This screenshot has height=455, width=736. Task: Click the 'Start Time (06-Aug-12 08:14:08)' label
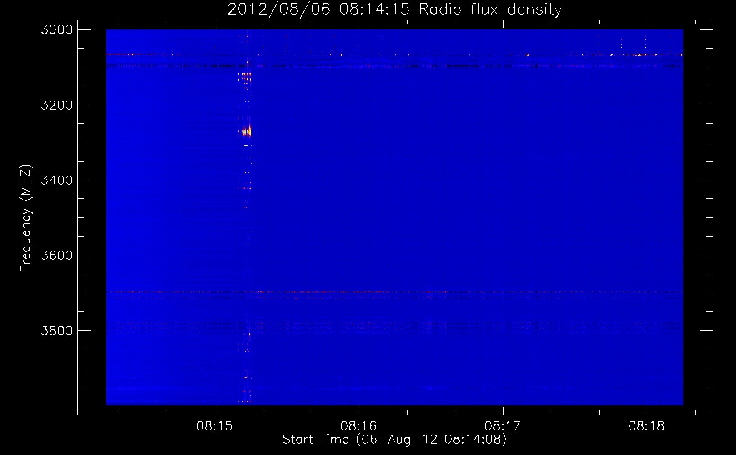[394, 440]
